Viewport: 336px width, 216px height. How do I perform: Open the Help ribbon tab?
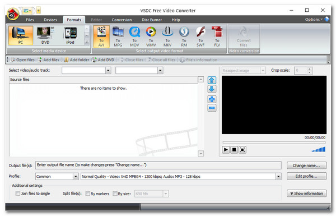[176, 20]
